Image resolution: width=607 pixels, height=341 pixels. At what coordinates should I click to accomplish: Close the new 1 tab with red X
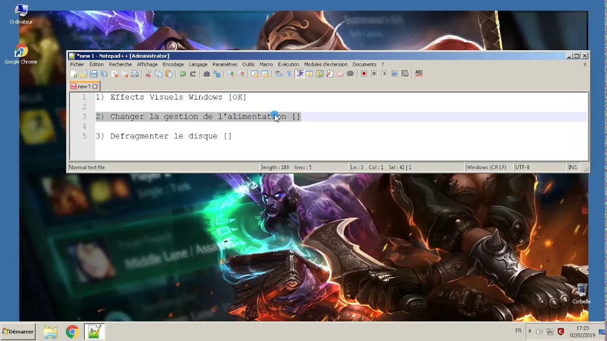95,87
